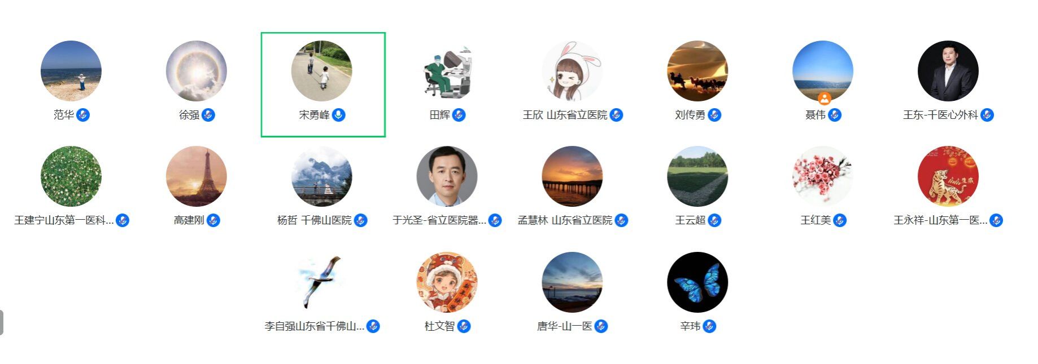Image resolution: width=1038 pixels, height=364 pixels.
Task: Click the orange host badge on 聂伟's avatar
Action: point(825,99)
